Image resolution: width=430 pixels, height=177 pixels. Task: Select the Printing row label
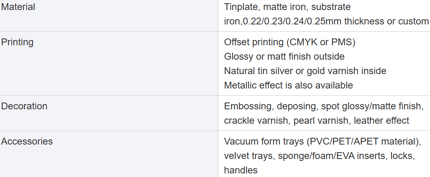coord(17,42)
